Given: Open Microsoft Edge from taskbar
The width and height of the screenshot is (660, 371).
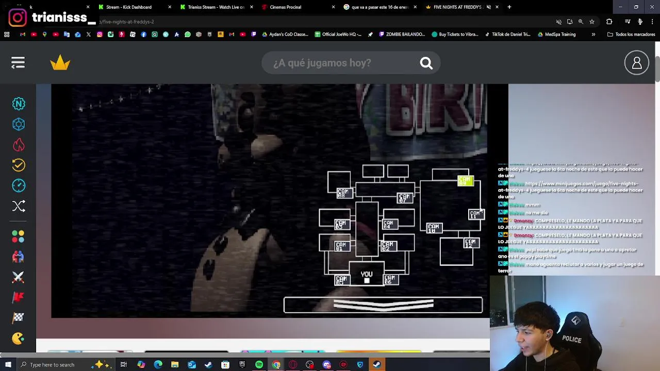Looking at the screenshot, I should click(158, 365).
